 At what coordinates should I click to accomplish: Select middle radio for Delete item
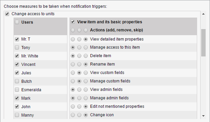pos(79,56)
